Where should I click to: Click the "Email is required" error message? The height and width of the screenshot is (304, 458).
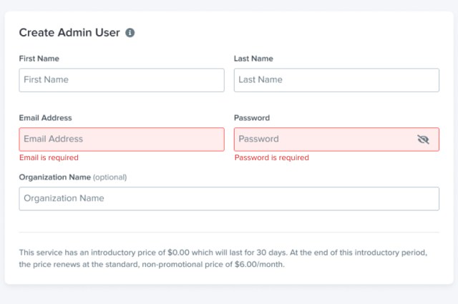pyautogui.click(x=49, y=157)
